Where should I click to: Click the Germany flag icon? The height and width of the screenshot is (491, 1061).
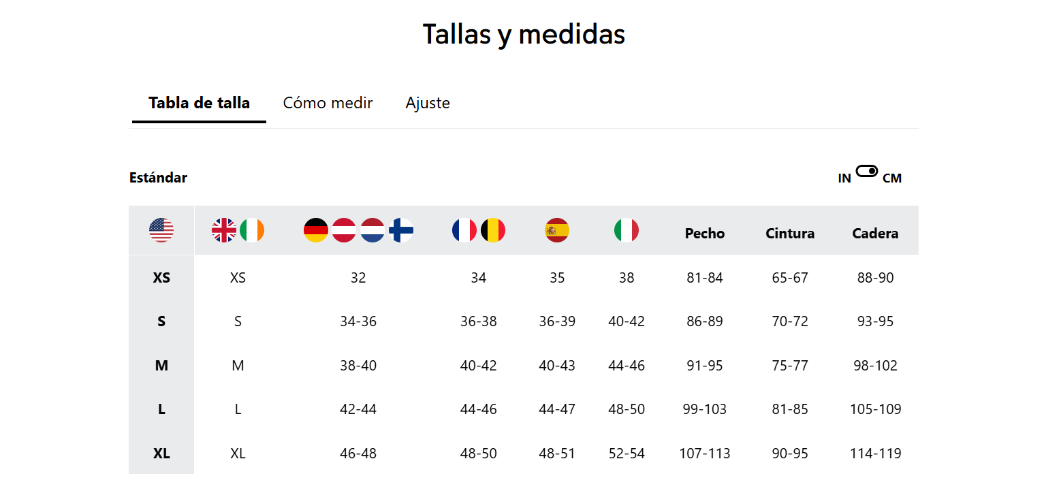point(316,230)
